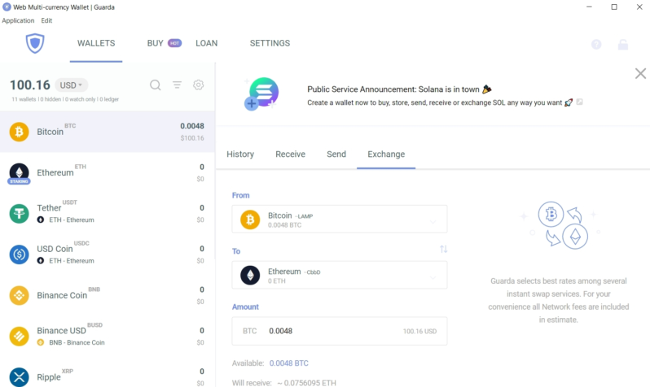The height and width of the screenshot is (387, 650).
Task: Select the Binance Coin wallet name
Action: click(x=62, y=295)
